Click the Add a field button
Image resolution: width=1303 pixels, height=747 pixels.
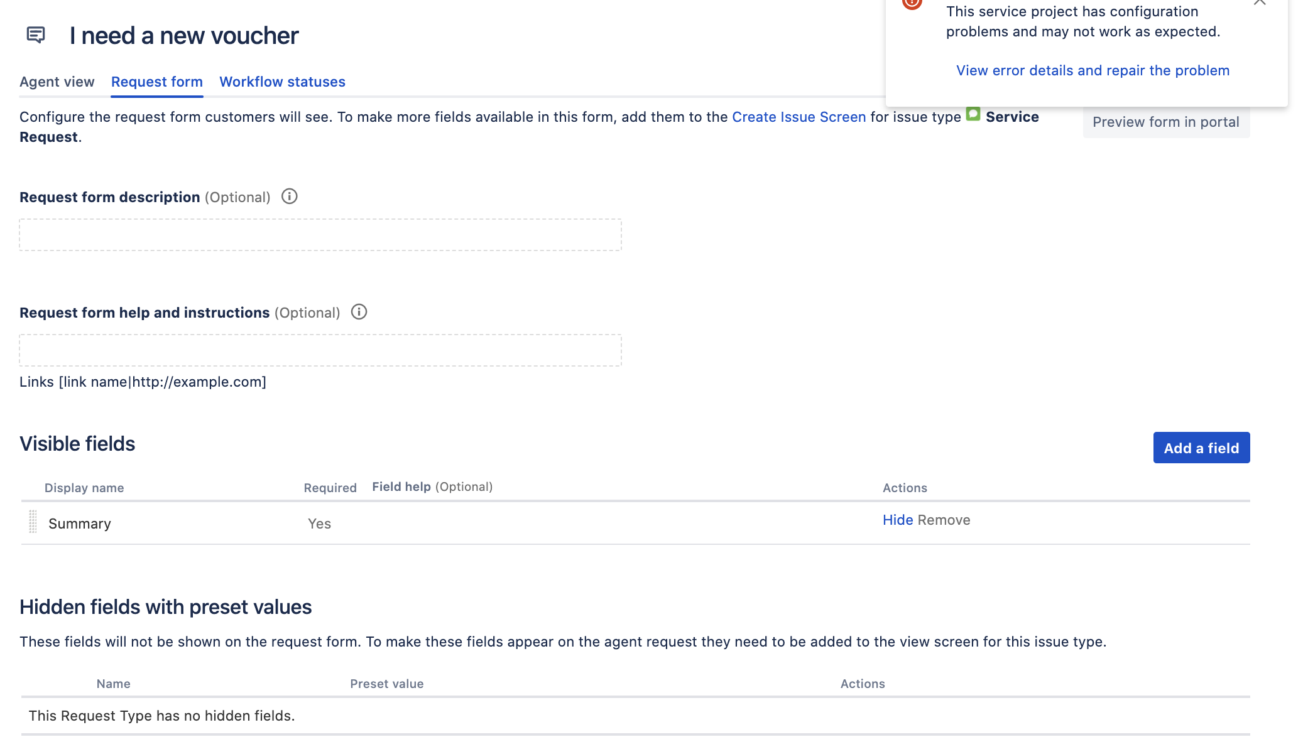1201,448
